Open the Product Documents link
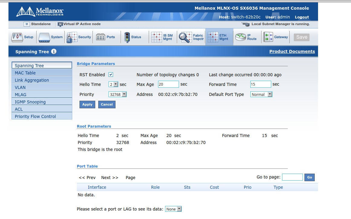 click(292, 51)
